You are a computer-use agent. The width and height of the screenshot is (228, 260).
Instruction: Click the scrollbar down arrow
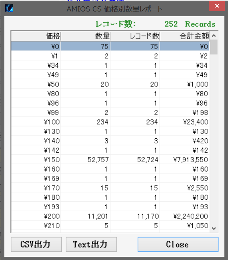click(214, 228)
